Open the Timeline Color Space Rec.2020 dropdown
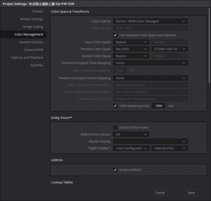The image size is (211, 201). point(131,49)
